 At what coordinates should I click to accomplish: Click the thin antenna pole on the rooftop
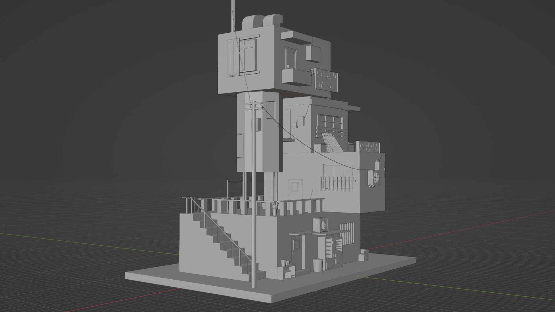233,14
